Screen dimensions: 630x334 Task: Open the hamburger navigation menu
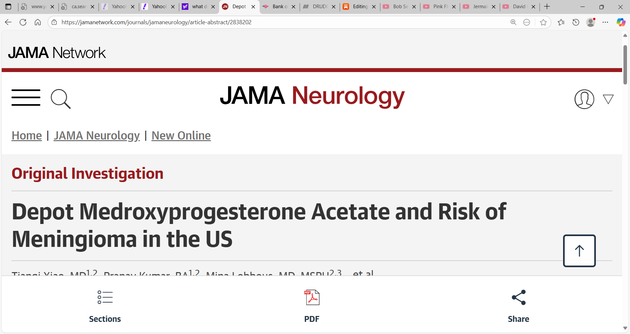click(x=26, y=98)
